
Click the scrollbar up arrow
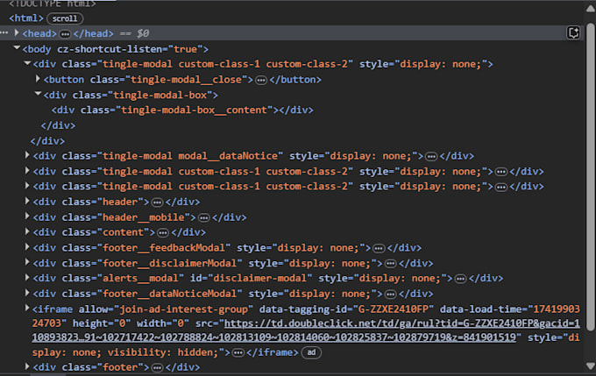coord(590,9)
